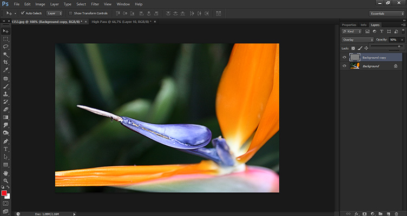
Task: Open the Essentials workspace dropdown
Action: (386, 12)
